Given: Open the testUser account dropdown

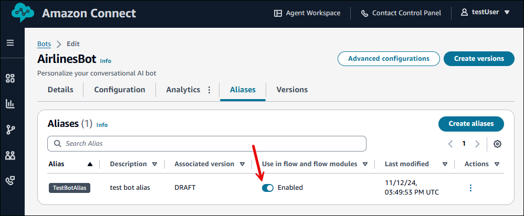Looking at the screenshot, I should (x=485, y=13).
